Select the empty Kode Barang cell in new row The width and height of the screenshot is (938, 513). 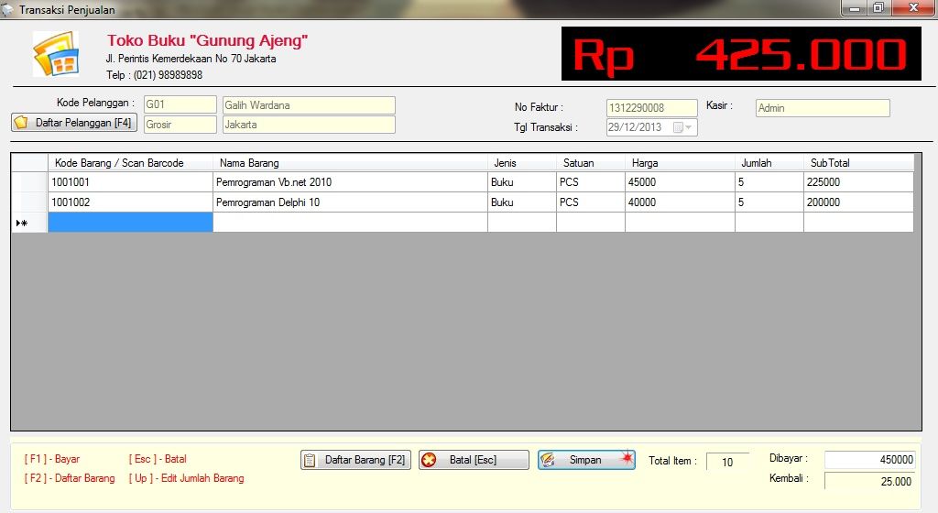pos(130,223)
